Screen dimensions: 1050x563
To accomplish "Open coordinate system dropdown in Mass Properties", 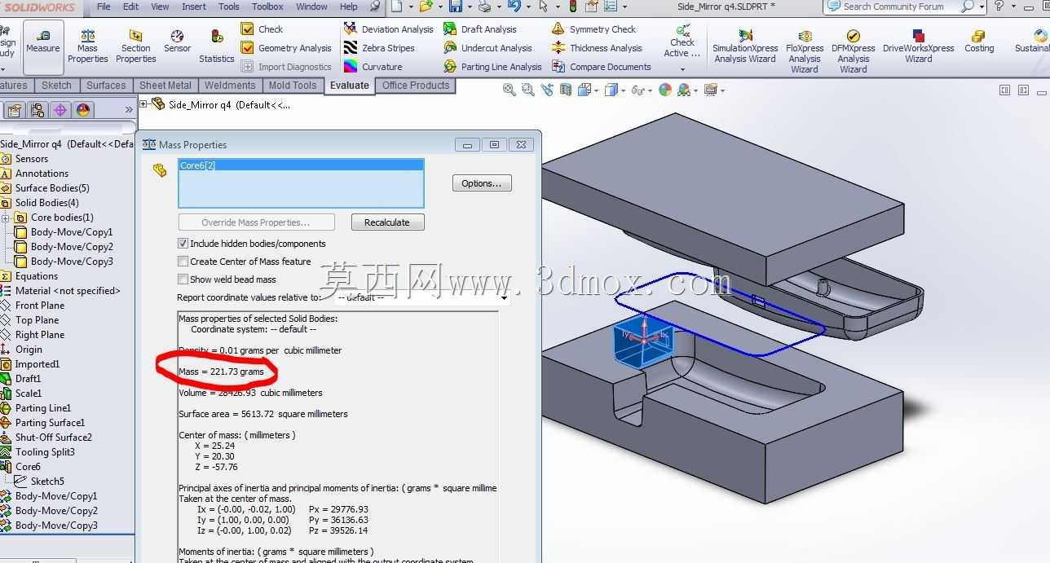I will point(503,298).
